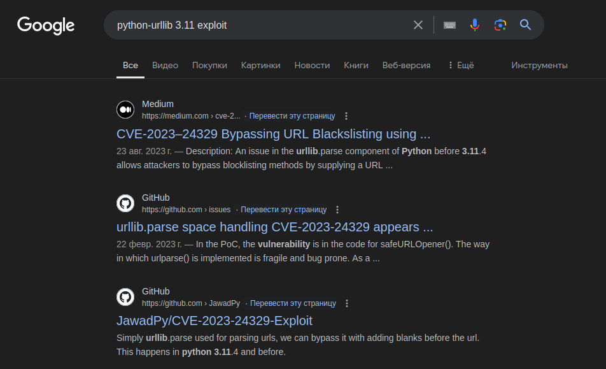Screen dimensions: 606x369
Task: Click the GitHub favicon for the issues result
Action: 125,203
